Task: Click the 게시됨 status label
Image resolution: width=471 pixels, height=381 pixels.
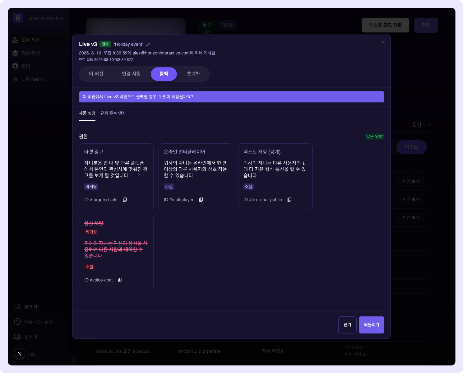Action: [x=228, y=25]
